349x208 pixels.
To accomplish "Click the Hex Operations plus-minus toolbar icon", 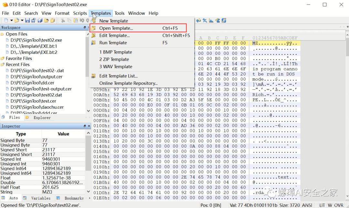I will (x=205, y=20).
